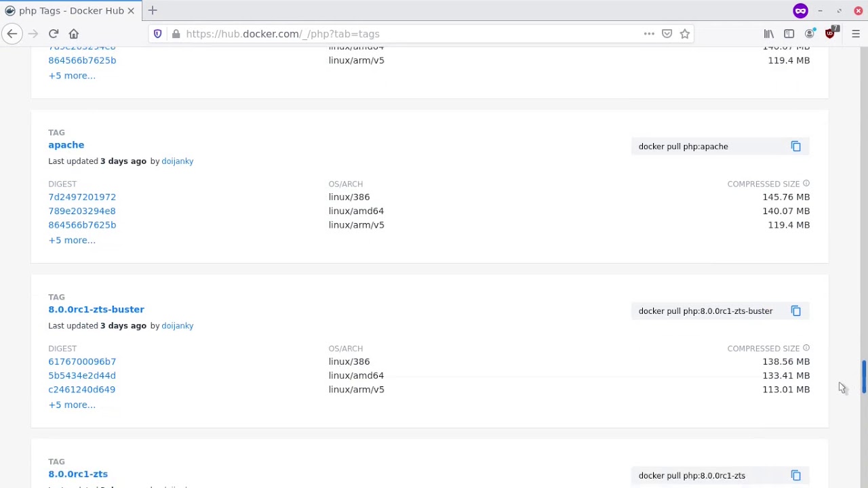
Task: Open the apache tag link
Action: pos(66,145)
